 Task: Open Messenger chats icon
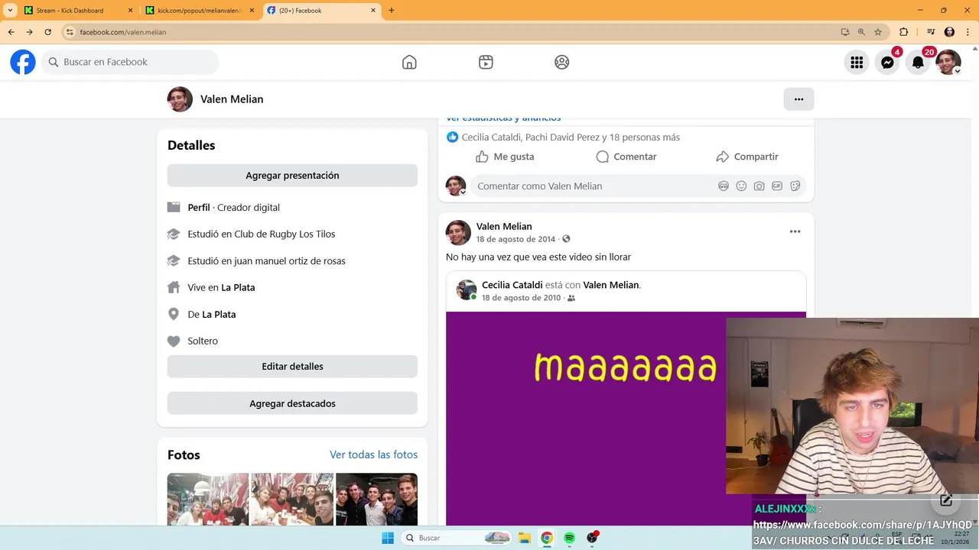click(887, 63)
